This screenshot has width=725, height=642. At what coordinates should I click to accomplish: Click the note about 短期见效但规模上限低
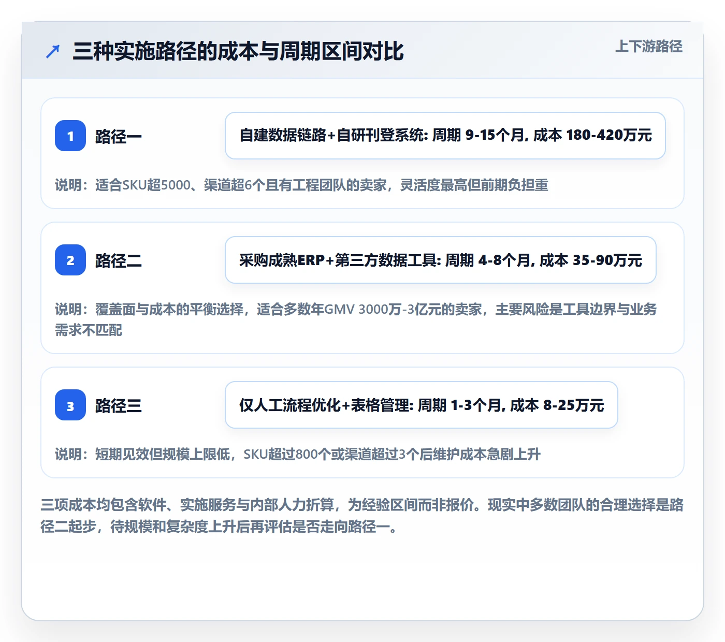pos(298,454)
